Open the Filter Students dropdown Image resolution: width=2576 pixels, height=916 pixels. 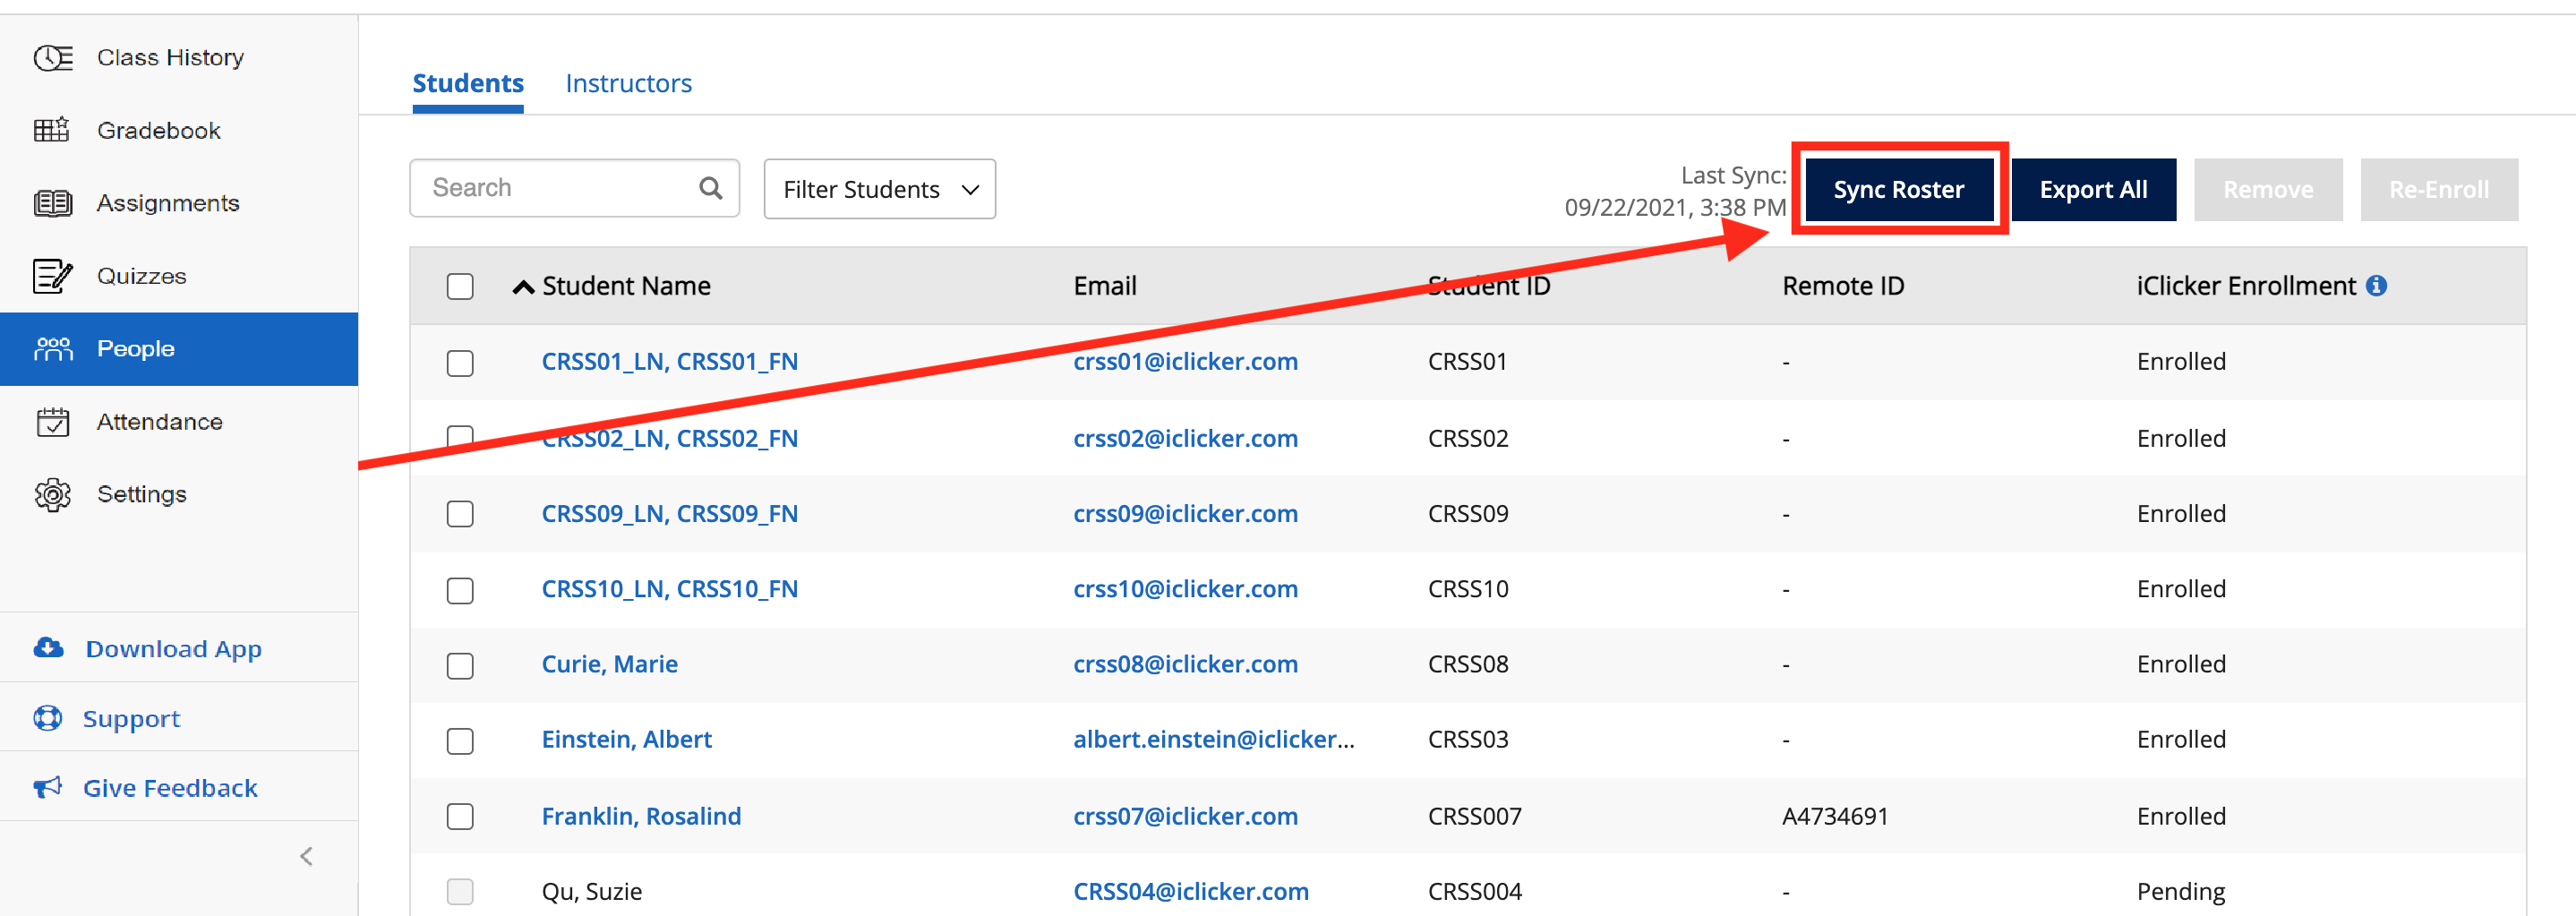pos(879,188)
